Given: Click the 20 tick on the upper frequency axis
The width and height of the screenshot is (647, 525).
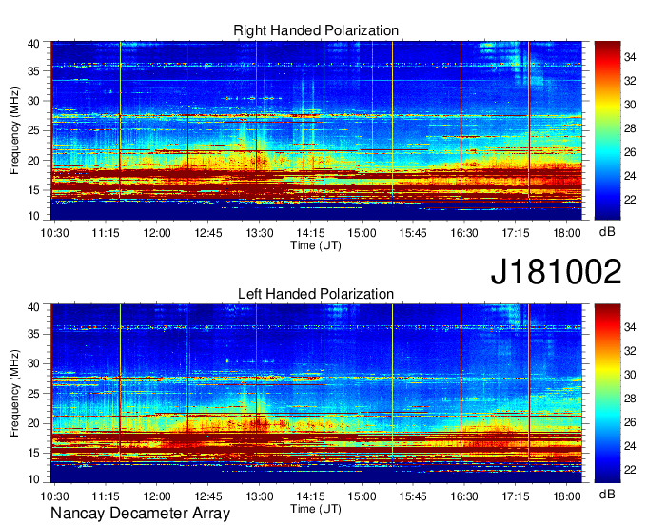Looking at the screenshot, I should pyautogui.click(x=33, y=161).
